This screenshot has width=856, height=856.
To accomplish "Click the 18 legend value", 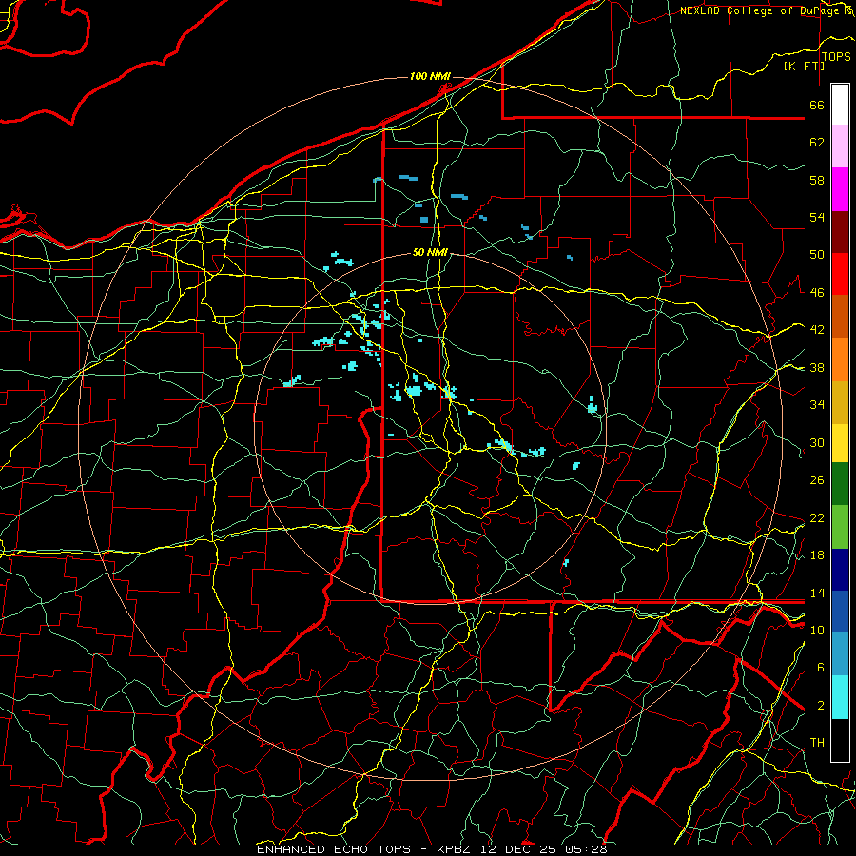I will [x=817, y=555].
